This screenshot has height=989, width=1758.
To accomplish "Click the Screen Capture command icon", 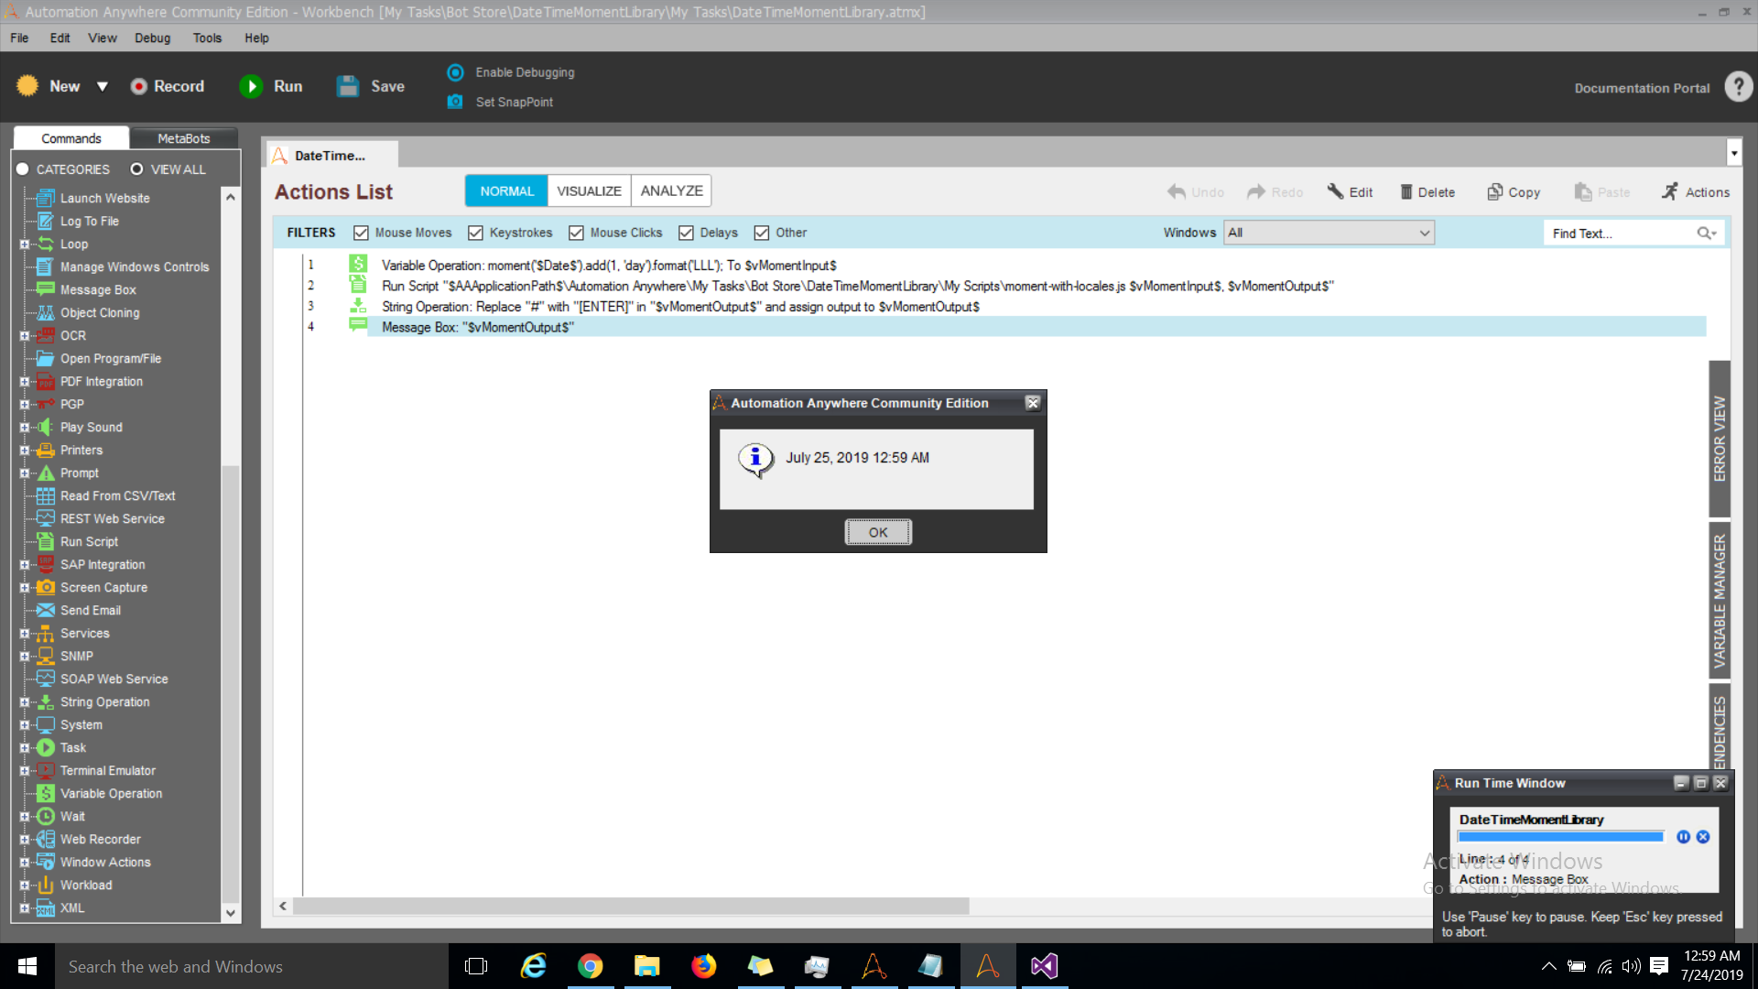I will (45, 587).
